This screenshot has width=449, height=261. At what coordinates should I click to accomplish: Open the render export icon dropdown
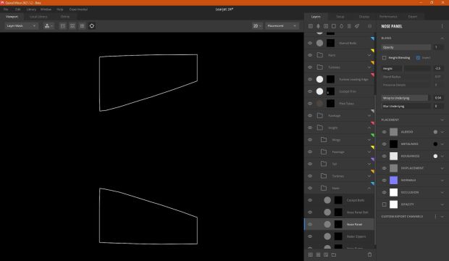coord(49,26)
